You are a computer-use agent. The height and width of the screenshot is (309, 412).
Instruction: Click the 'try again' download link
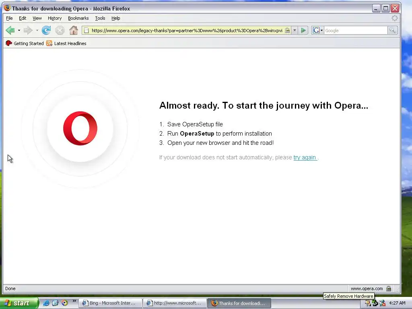click(x=305, y=157)
